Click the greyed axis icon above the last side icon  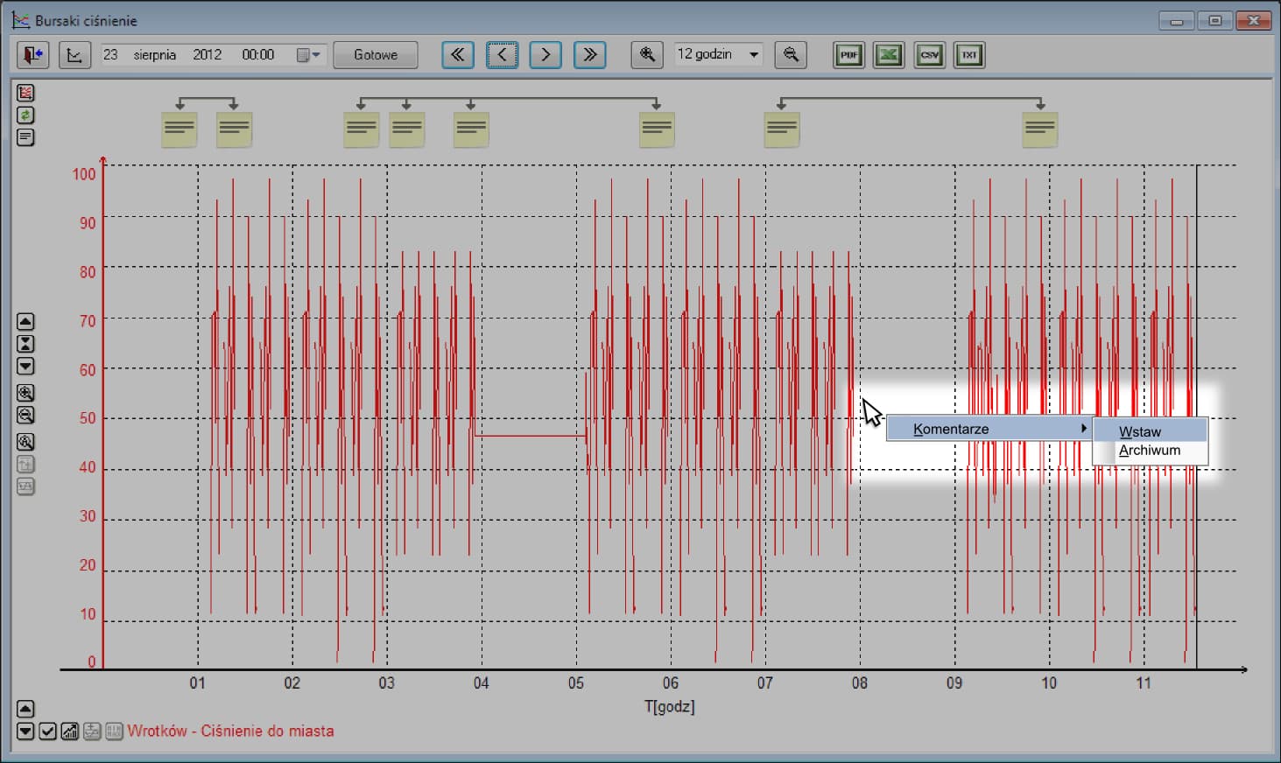point(25,465)
